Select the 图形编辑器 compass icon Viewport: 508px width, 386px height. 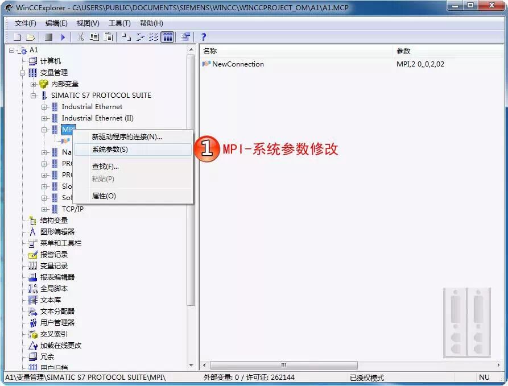[33, 232]
